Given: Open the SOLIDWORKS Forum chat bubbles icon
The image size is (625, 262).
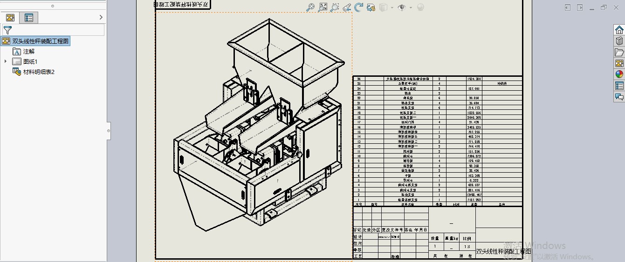Looking at the screenshot, I should coord(619,97).
